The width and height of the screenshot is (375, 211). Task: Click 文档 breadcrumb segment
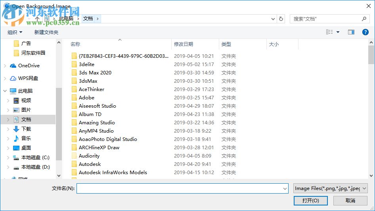88,19
